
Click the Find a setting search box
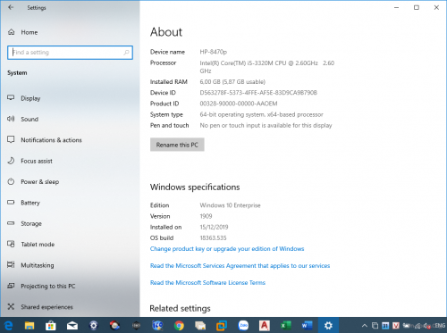(70, 53)
